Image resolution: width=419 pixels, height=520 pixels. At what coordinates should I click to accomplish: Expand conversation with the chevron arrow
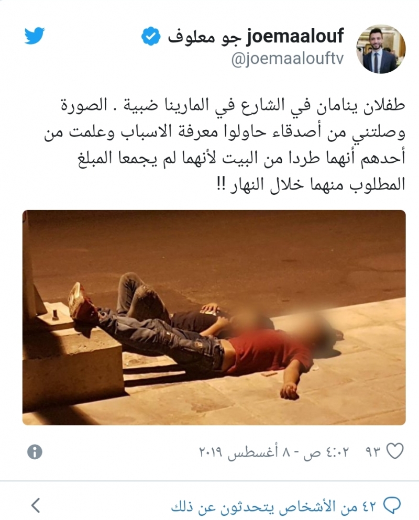(36, 505)
